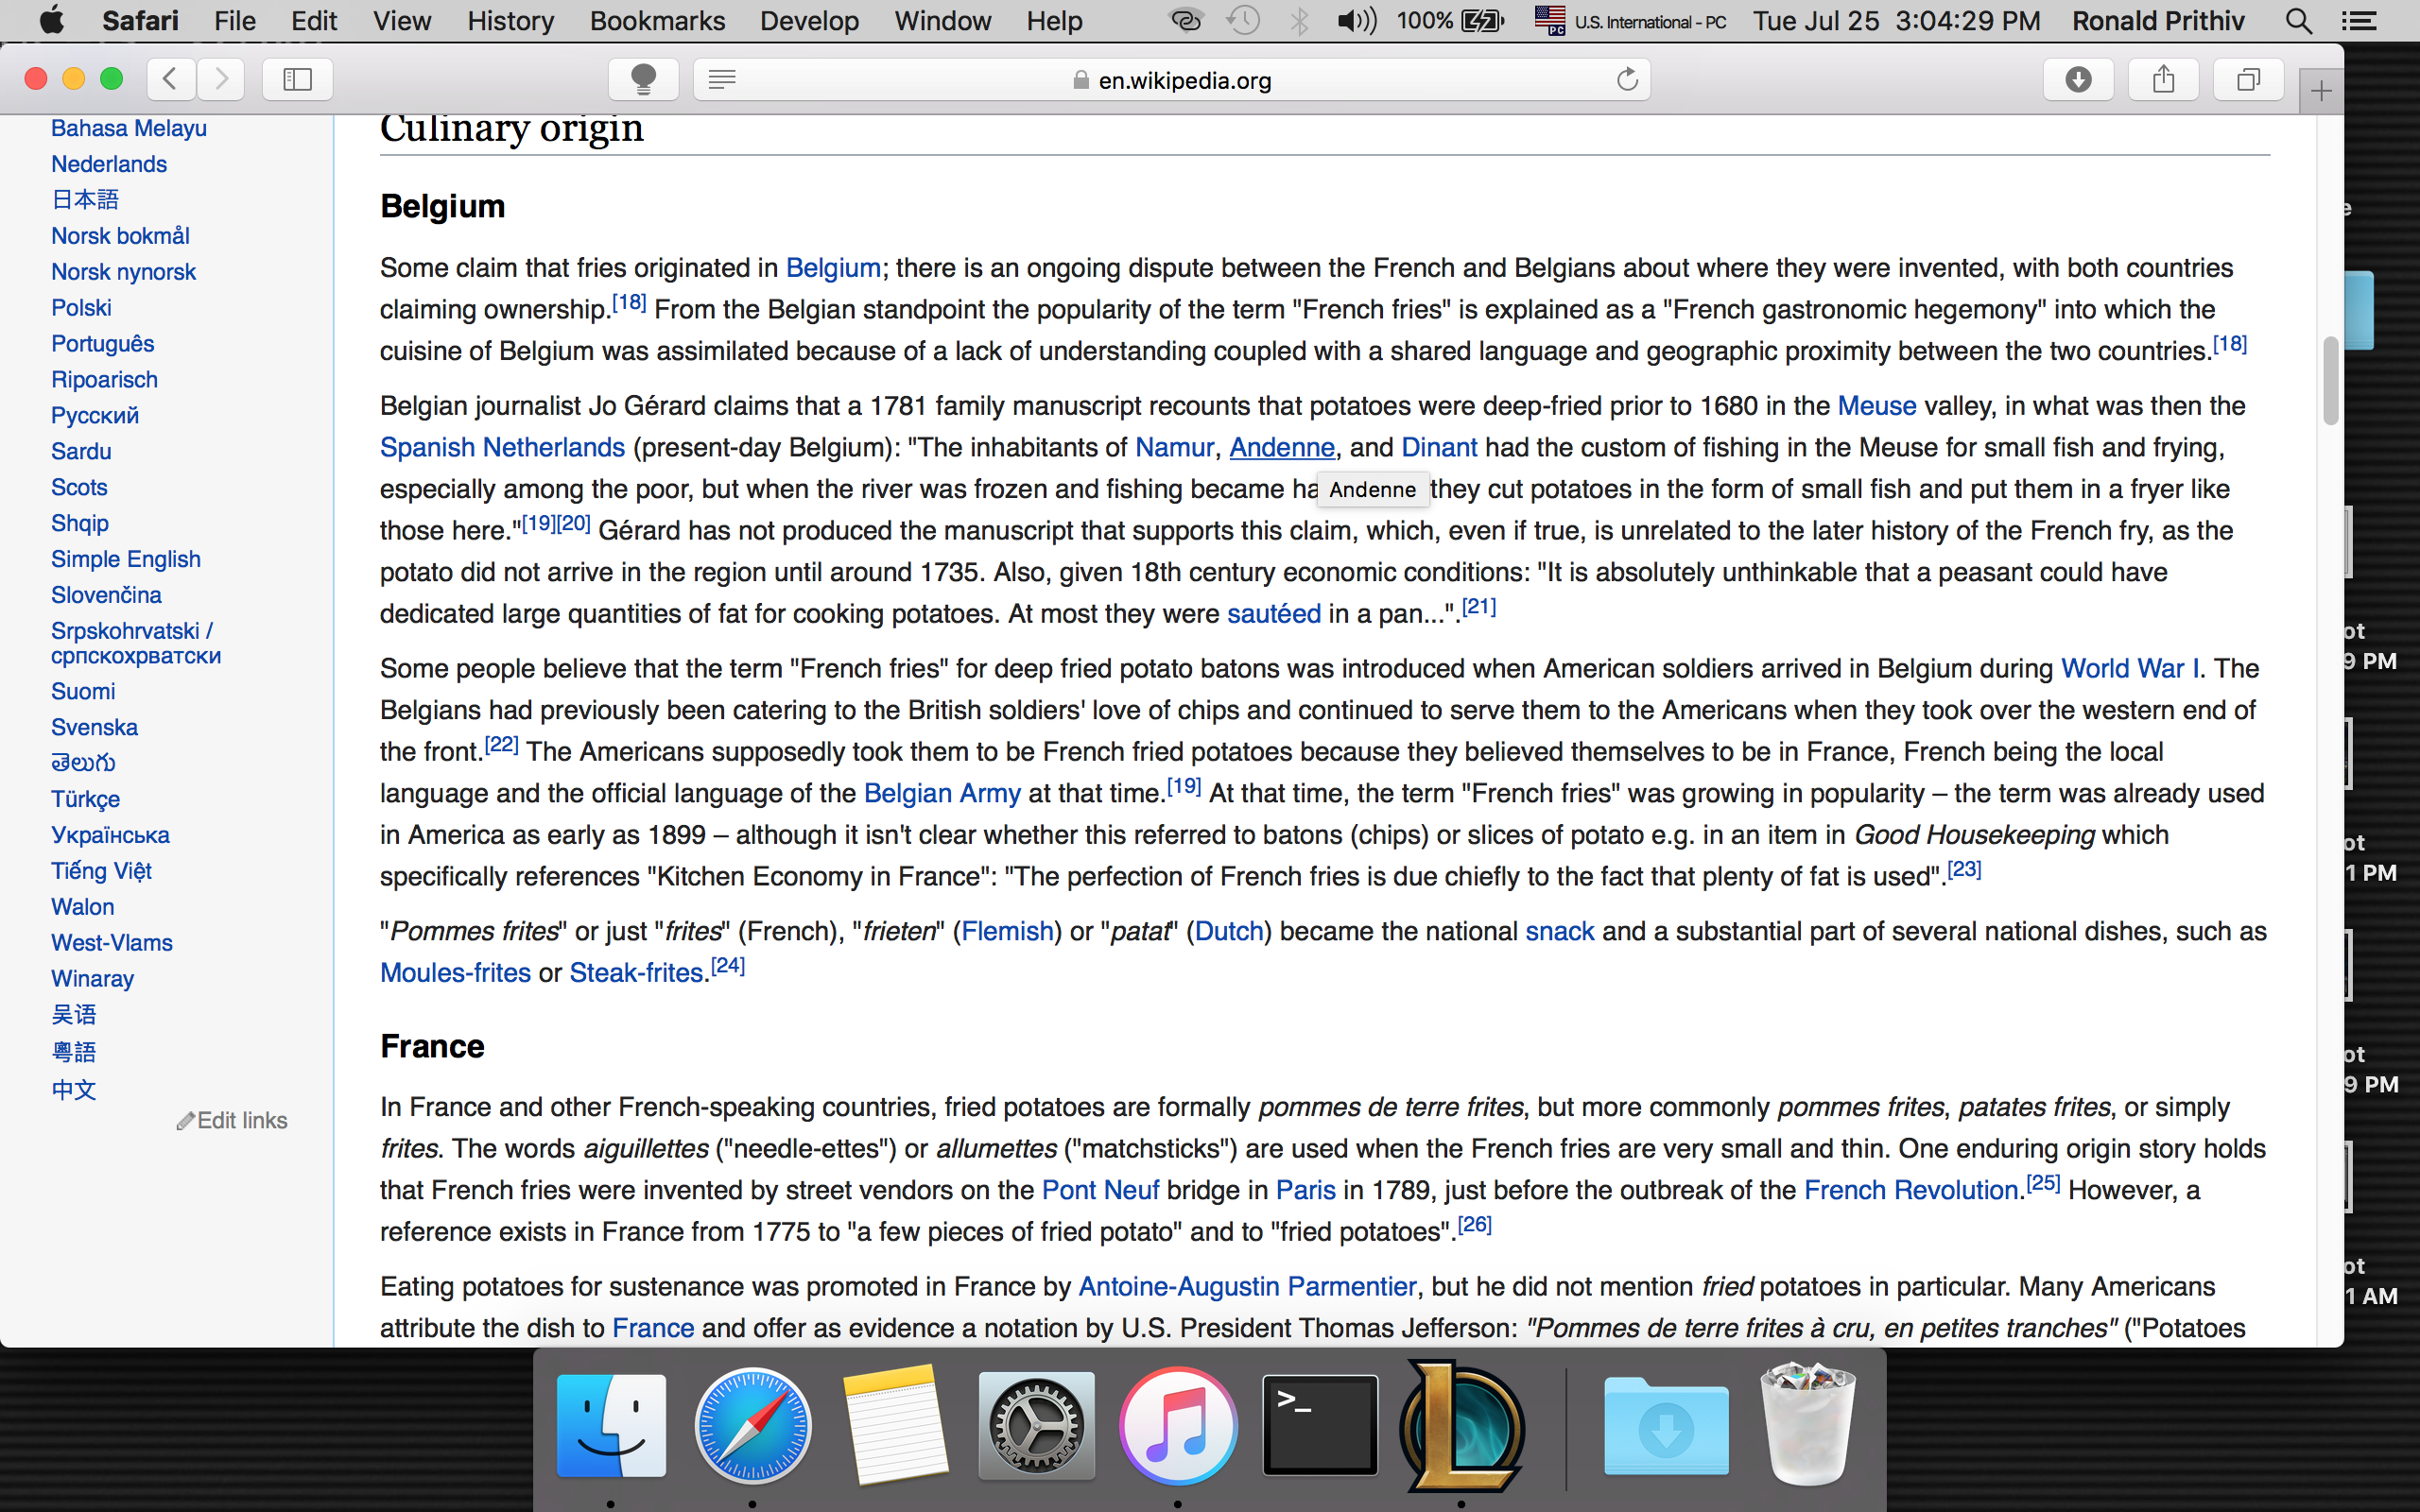Follow the French Revolution link
The height and width of the screenshot is (1512, 2420).
[1911, 1190]
